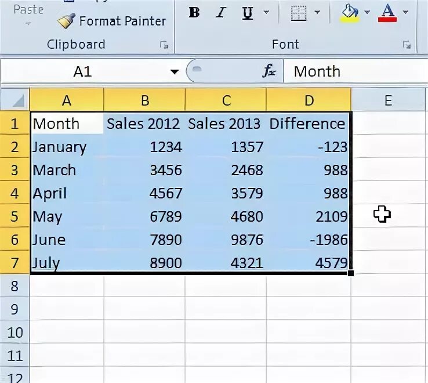Expand the Borders dropdown arrow

click(x=317, y=12)
